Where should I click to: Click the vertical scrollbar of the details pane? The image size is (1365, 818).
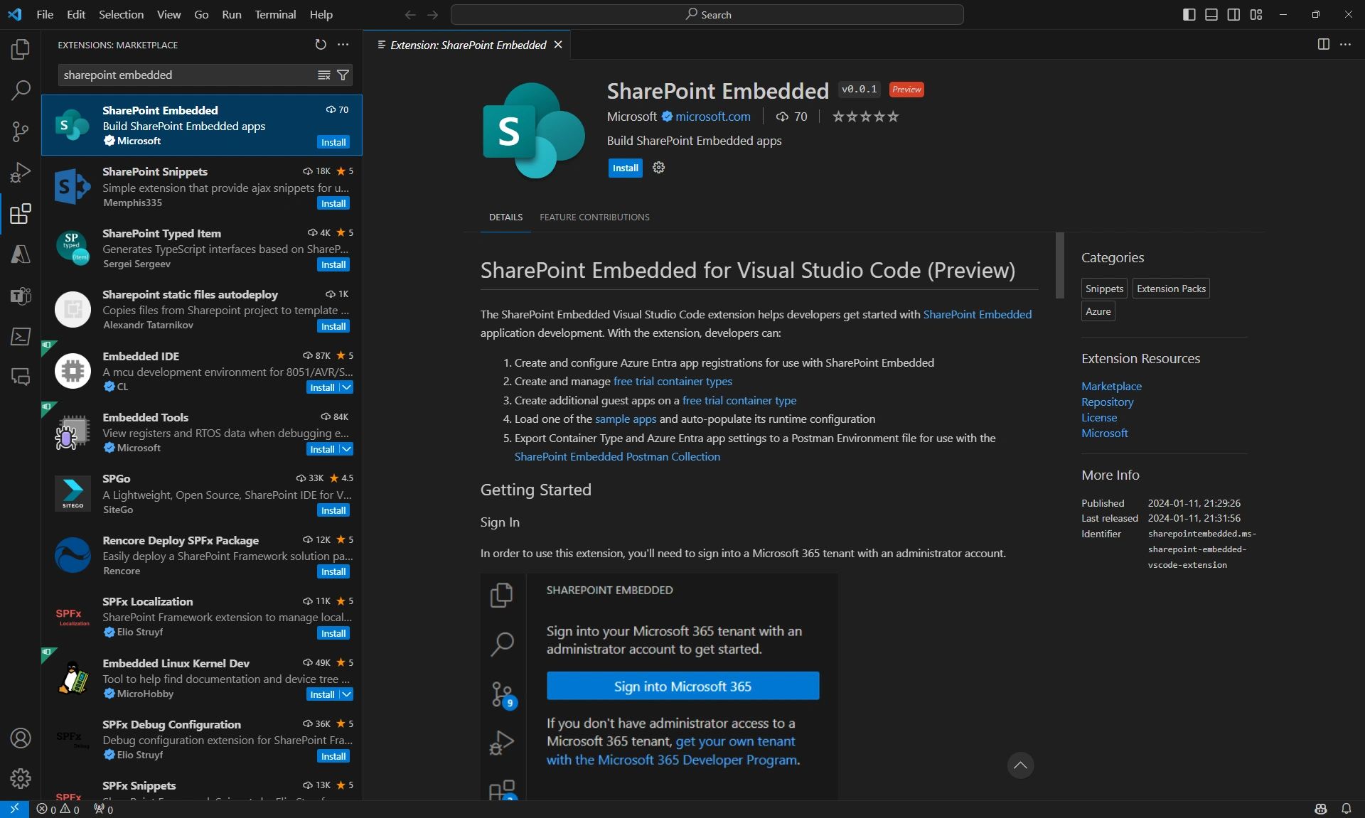tap(1059, 267)
